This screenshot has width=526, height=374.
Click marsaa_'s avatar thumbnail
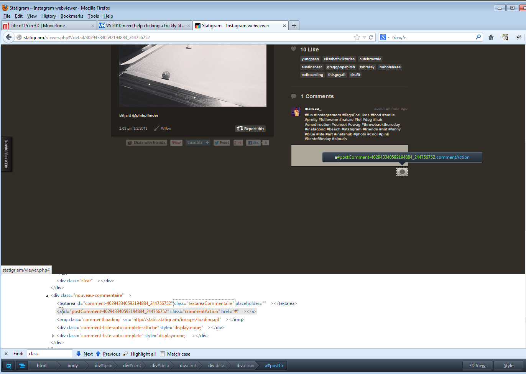click(x=296, y=112)
